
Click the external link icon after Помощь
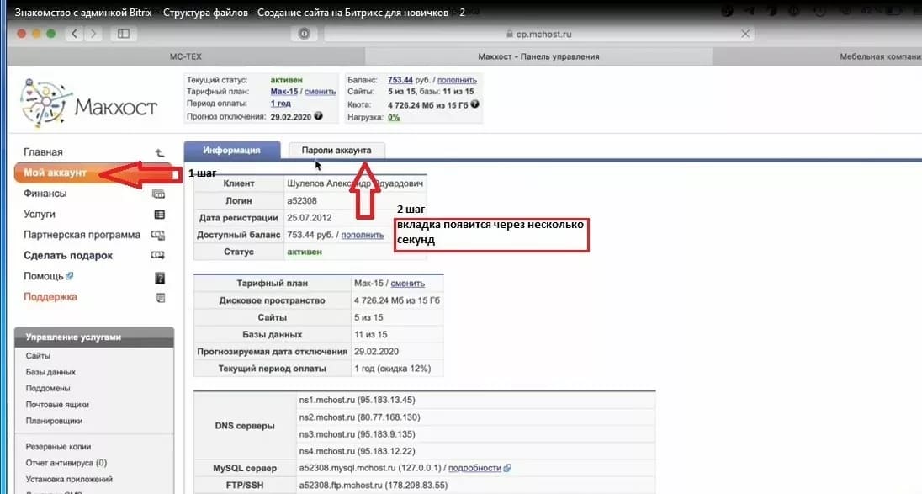point(69,275)
